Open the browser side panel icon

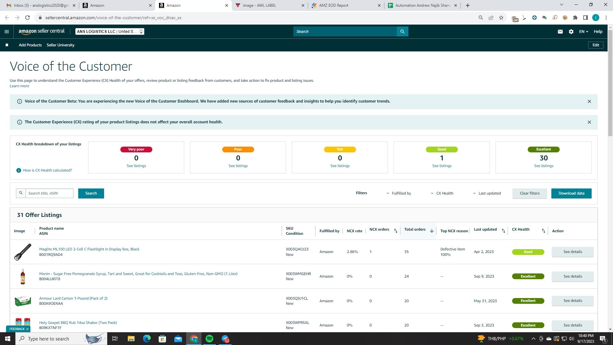(x=586, y=18)
